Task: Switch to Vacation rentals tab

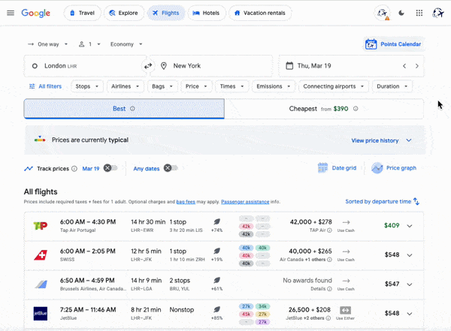Action: tap(260, 13)
